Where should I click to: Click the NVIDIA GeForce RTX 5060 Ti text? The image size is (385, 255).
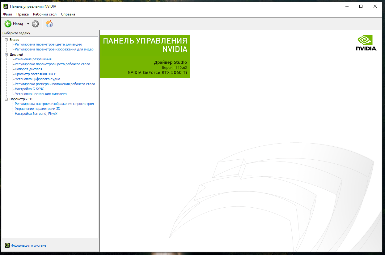tap(157, 72)
